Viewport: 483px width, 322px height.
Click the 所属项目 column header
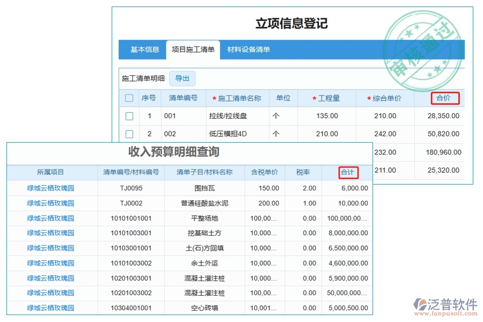click(52, 173)
